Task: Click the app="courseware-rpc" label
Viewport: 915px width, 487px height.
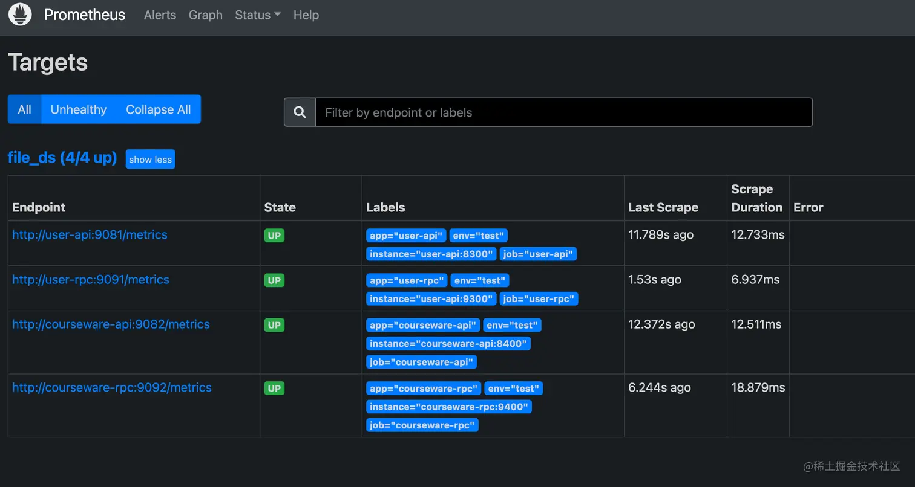Action: tap(424, 388)
